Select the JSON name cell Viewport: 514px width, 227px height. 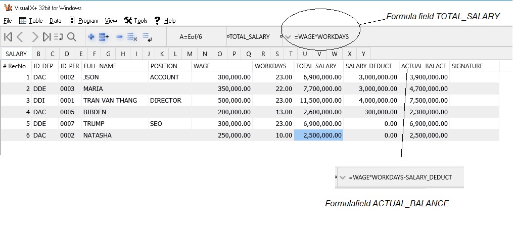(x=115, y=77)
